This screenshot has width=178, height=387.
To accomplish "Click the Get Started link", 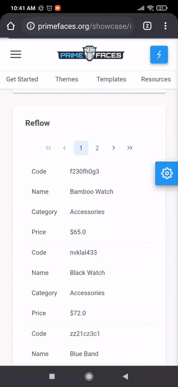I will pos(22,79).
